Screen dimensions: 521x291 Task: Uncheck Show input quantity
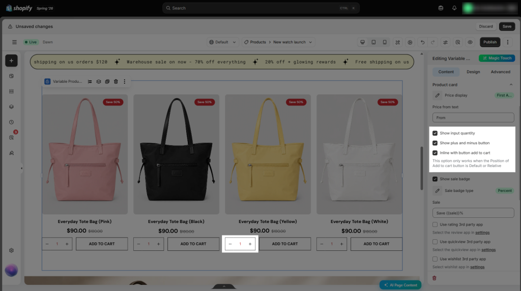(435, 133)
